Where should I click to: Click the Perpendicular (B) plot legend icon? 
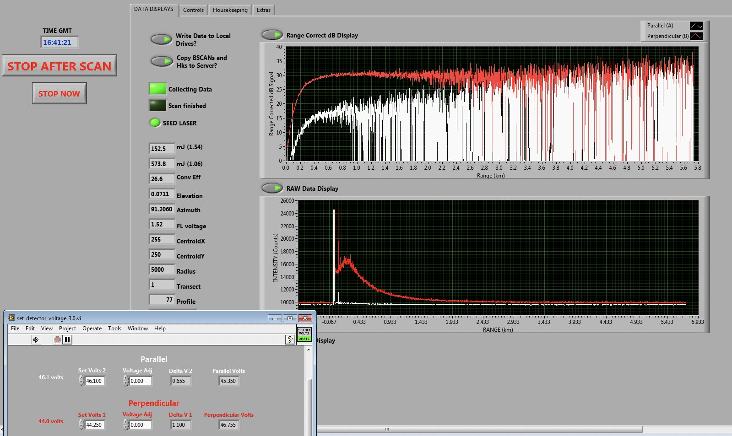[696, 36]
